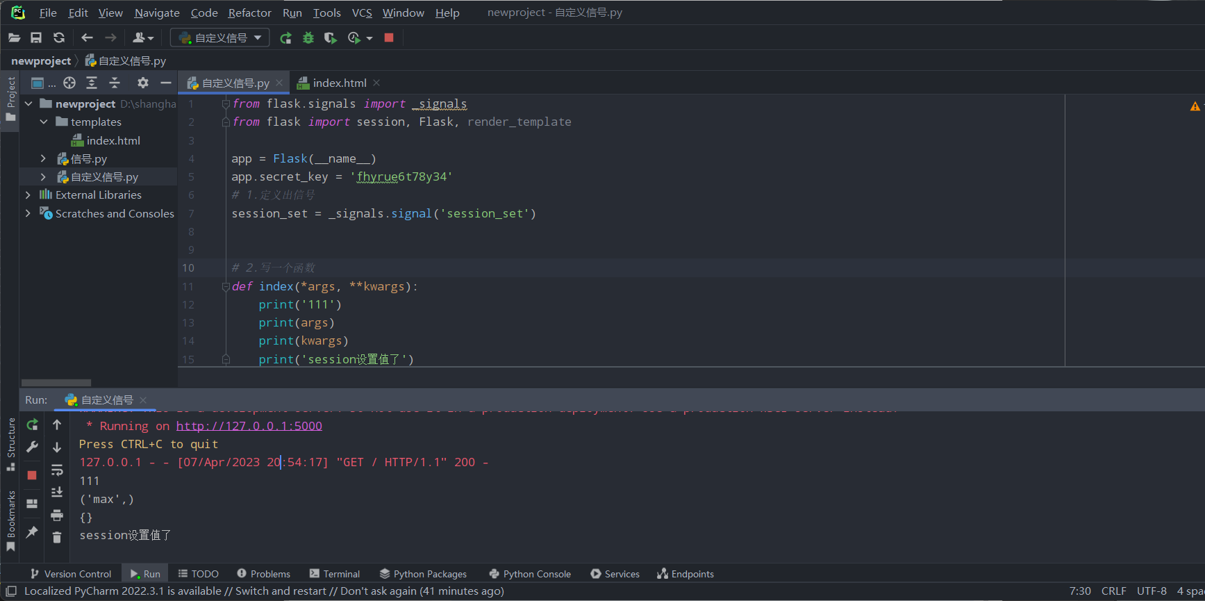Open the Project view selector dropdown
1205x601 pixels.
[43, 83]
